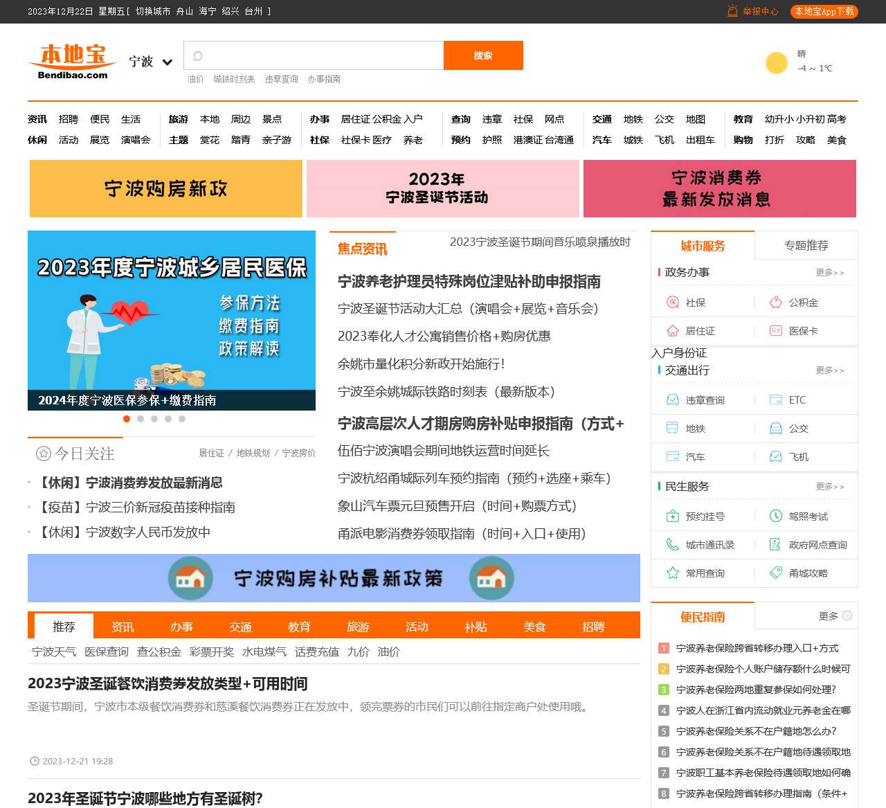Download the 本地宝 App via top button
Screen dimensions: 886x808
coord(824,12)
